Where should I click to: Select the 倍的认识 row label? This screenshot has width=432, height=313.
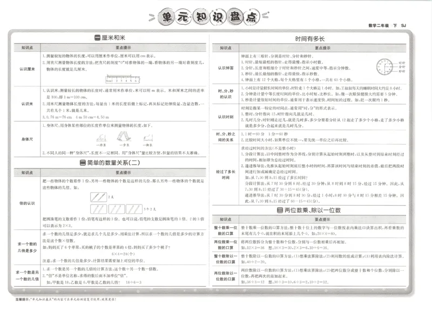[x=28, y=203]
